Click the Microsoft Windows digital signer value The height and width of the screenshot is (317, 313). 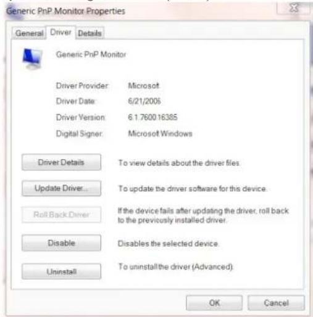(160, 133)
